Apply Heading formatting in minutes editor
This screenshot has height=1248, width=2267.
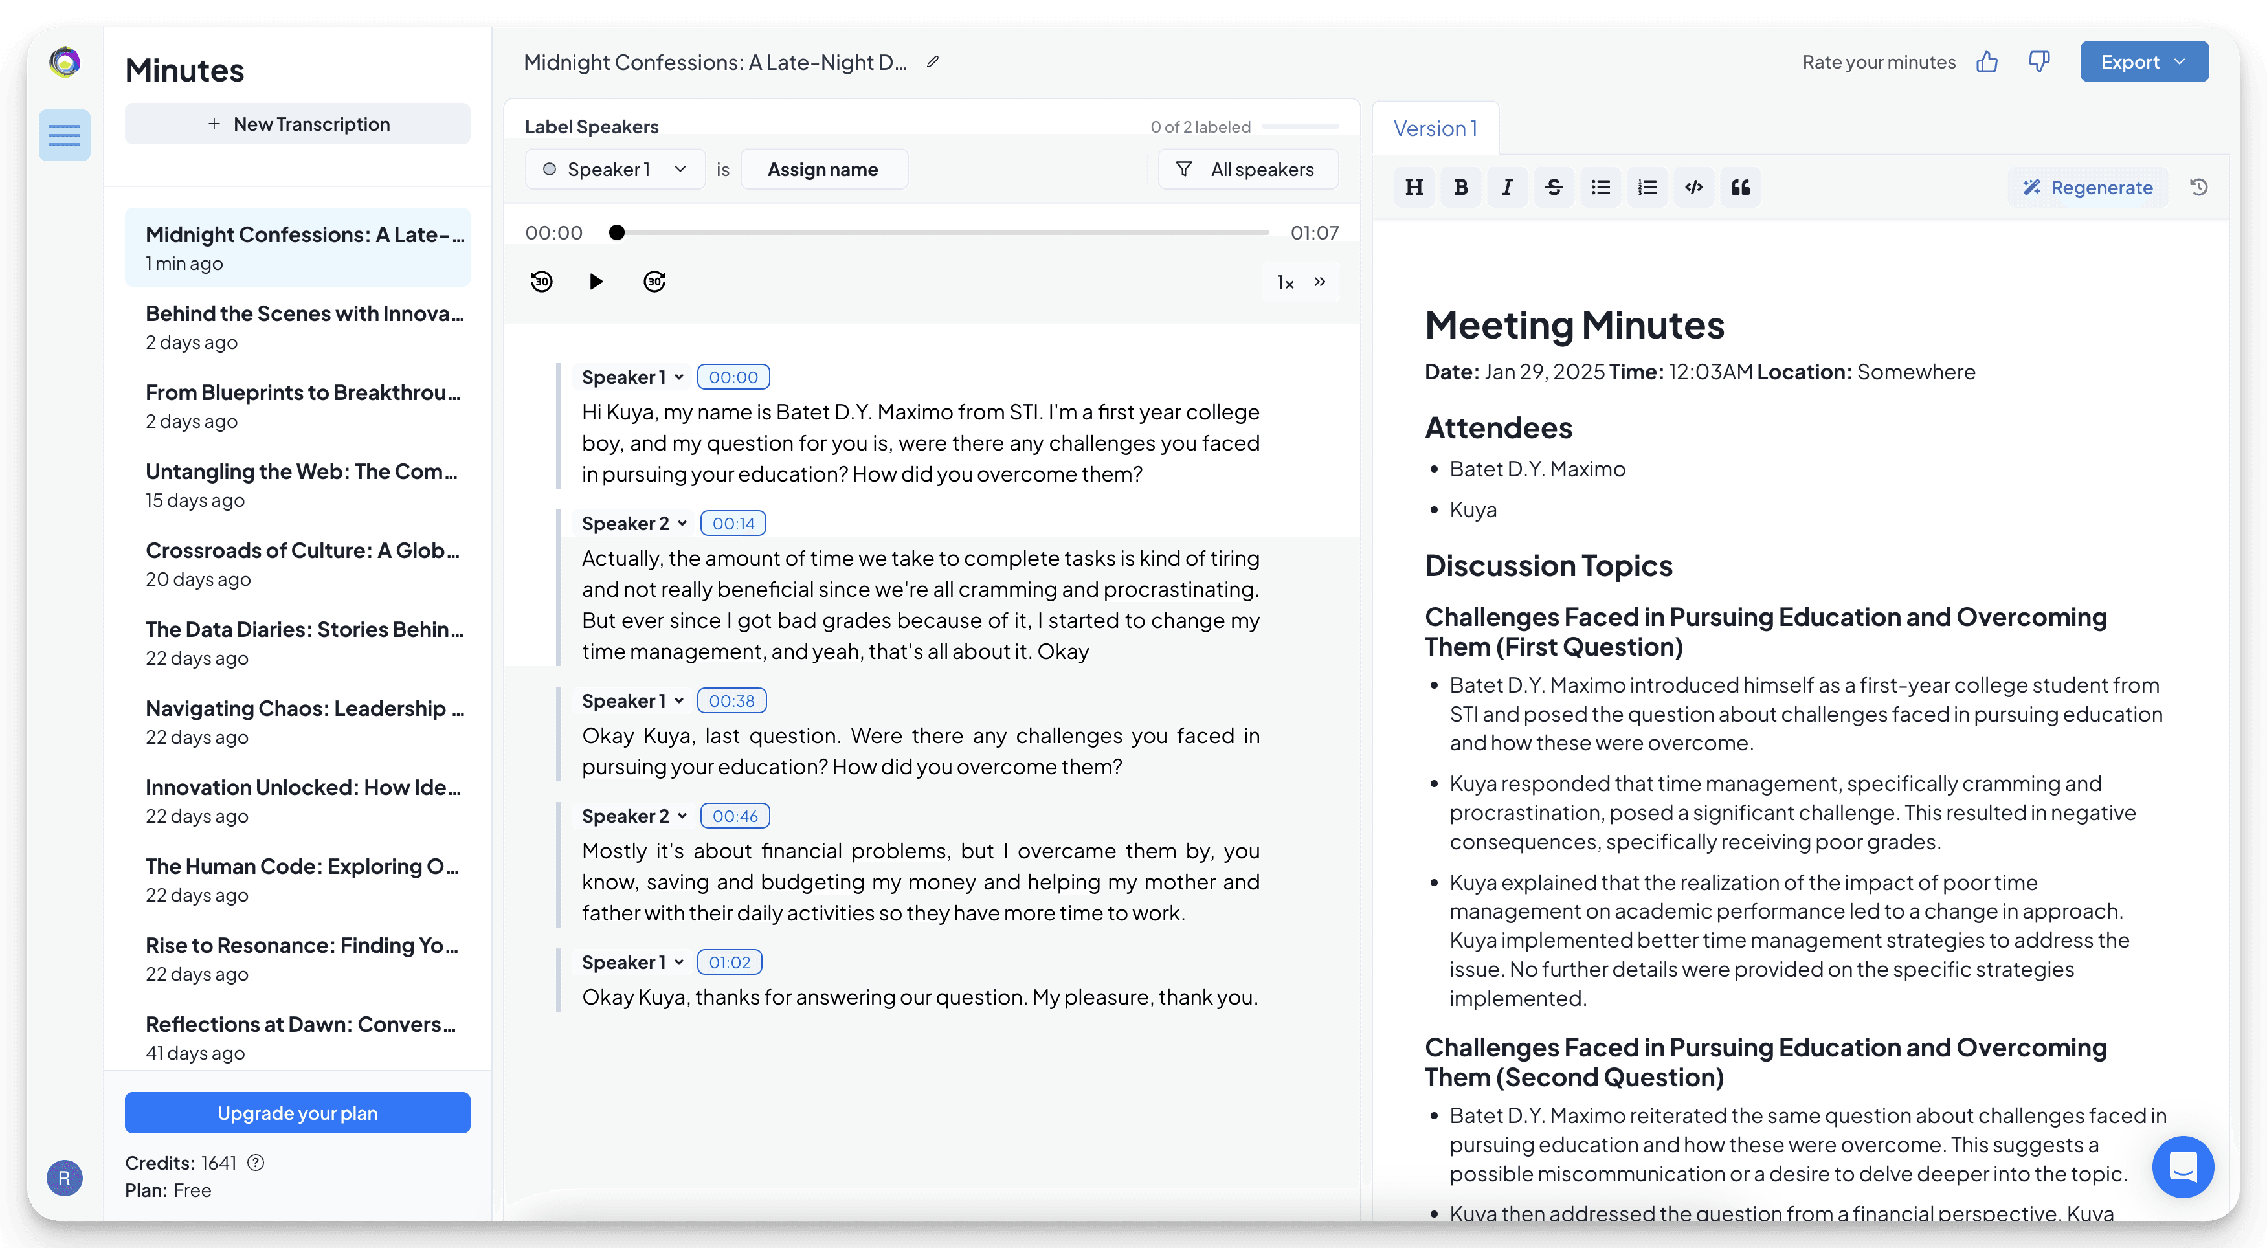point(1414,186)
